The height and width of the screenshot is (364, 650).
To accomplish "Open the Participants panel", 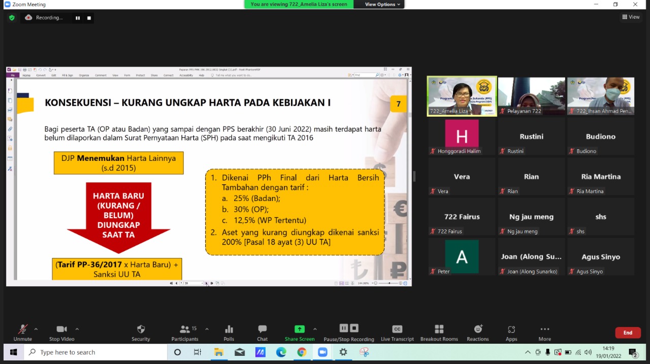I will pyautogui.click(x=185, y=333).
